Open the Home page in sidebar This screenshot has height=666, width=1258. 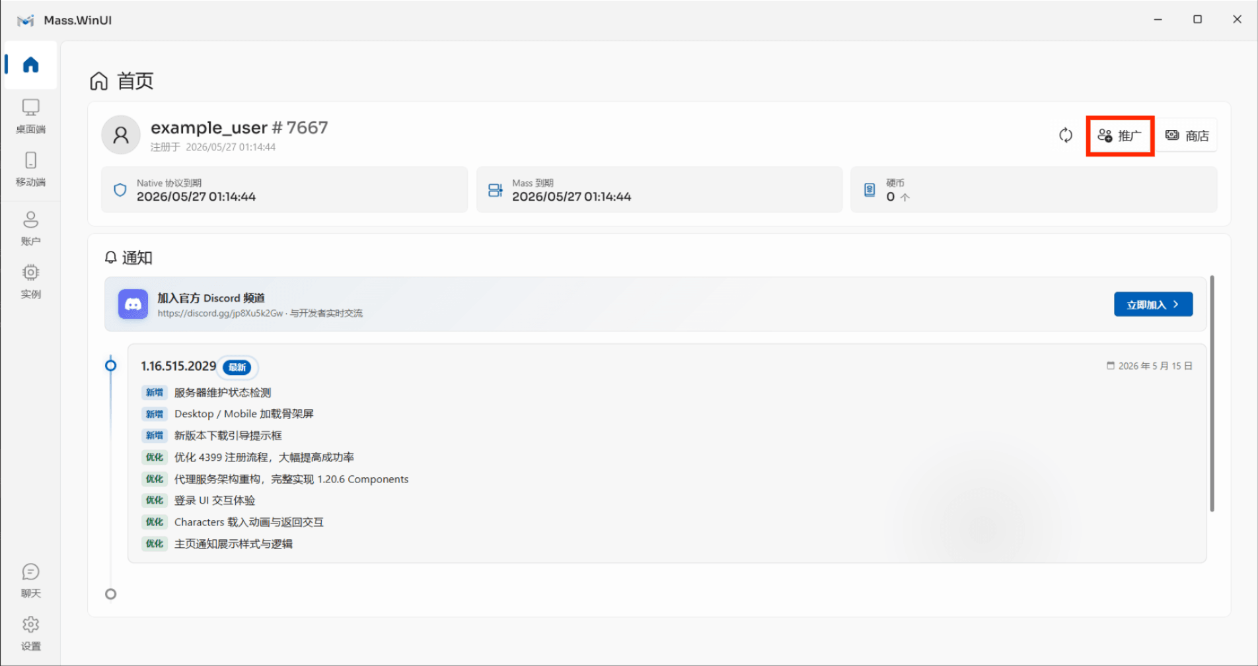pos(30,65)
